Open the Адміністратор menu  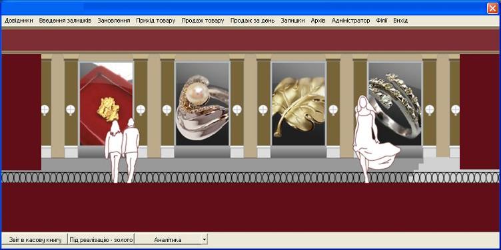[x=351, y=21]
